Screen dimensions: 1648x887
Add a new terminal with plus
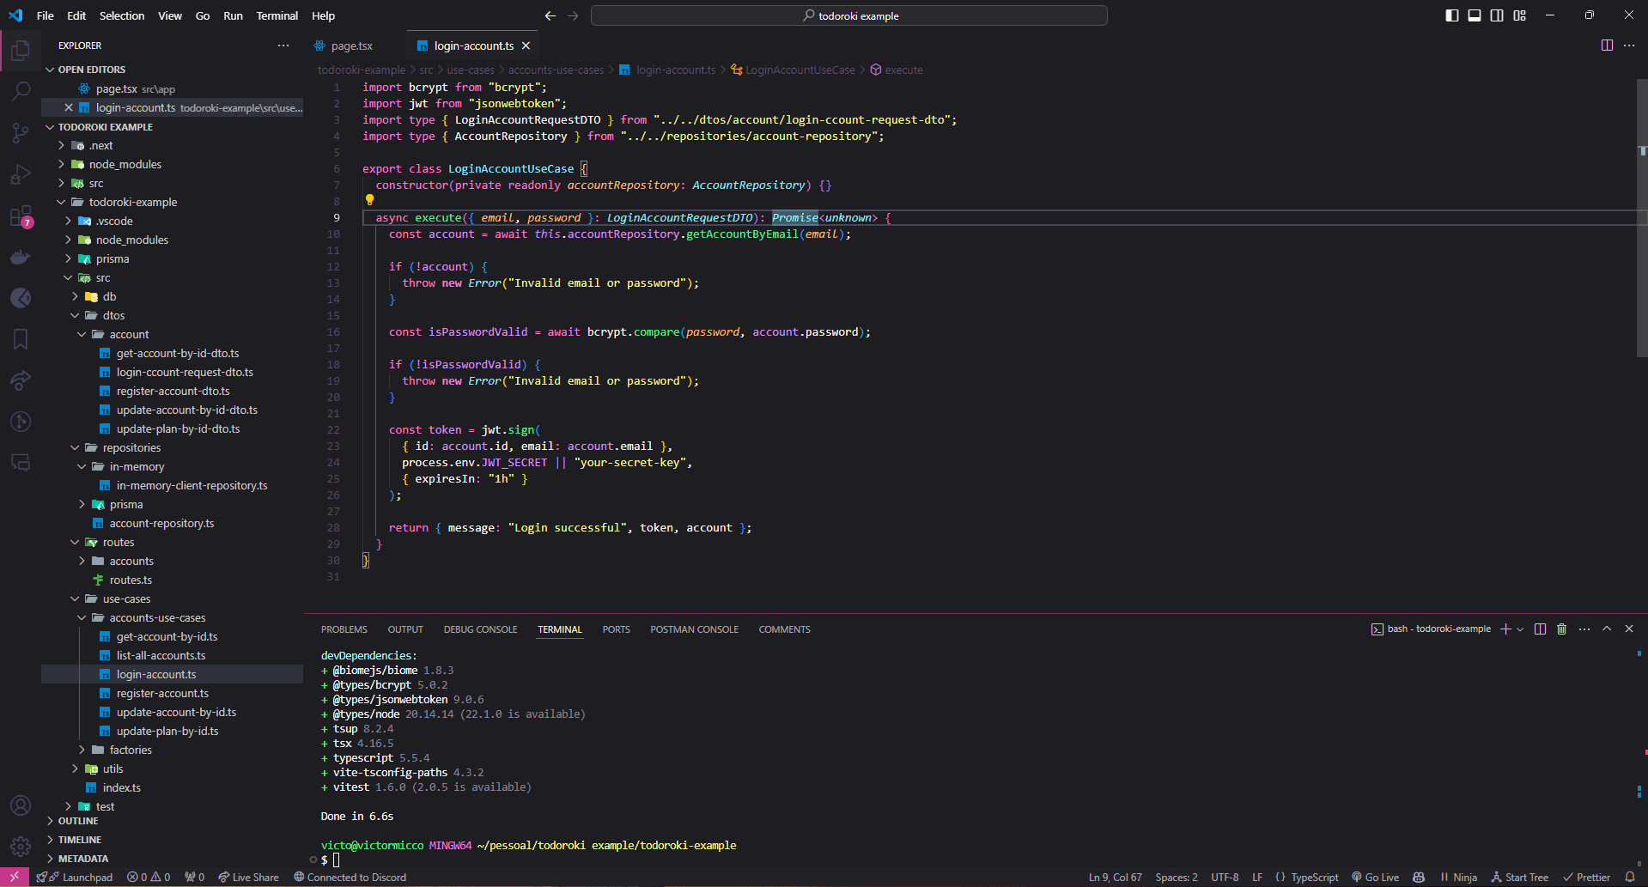point(1505,629)
